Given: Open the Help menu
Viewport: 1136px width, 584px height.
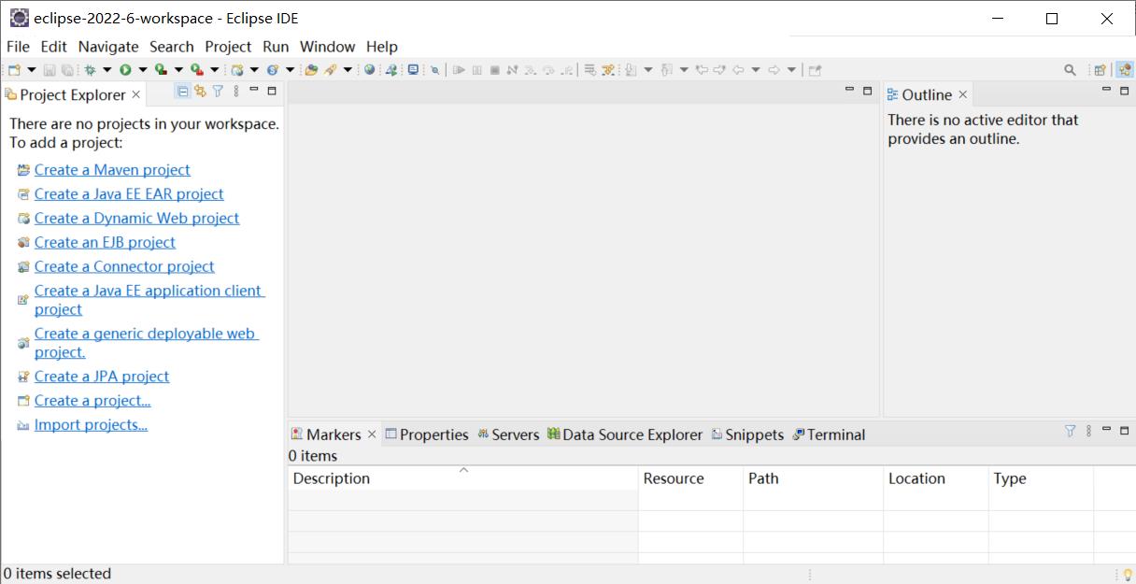Looking at the screenshot, I should point(382,46).
